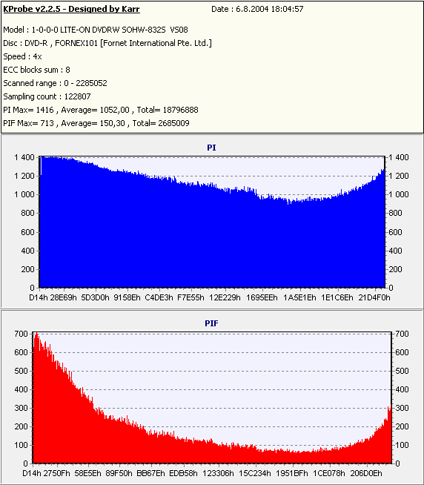Click the '1CE078h' x-axis label
This screenshot has width=424, height=485.
click(x=329, y=473)
